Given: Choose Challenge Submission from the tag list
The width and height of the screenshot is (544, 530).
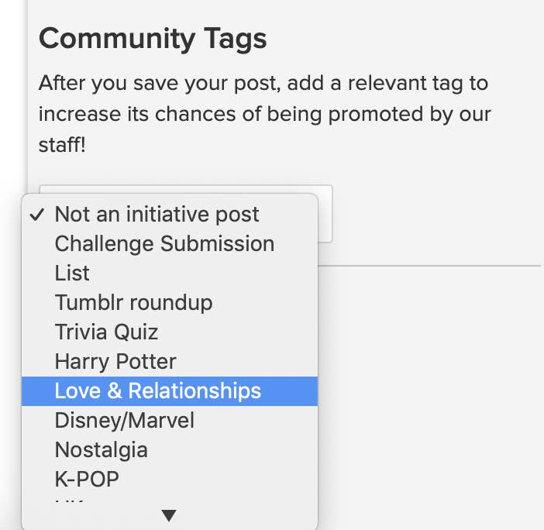Looking at the screenshot, I should [164, 244].
